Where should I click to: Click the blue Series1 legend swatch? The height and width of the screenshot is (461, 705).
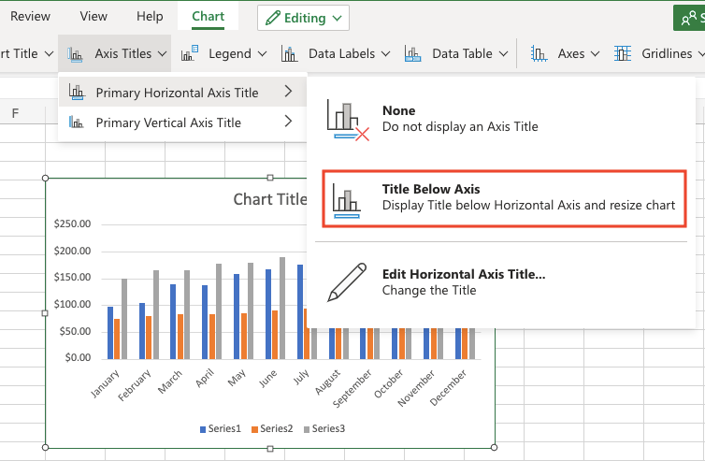tap(203, 429)
